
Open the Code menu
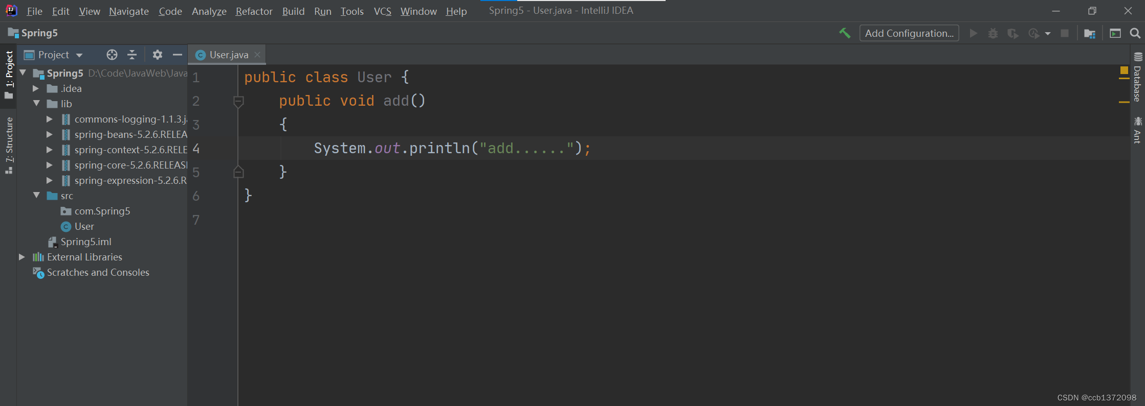point(170,11)
